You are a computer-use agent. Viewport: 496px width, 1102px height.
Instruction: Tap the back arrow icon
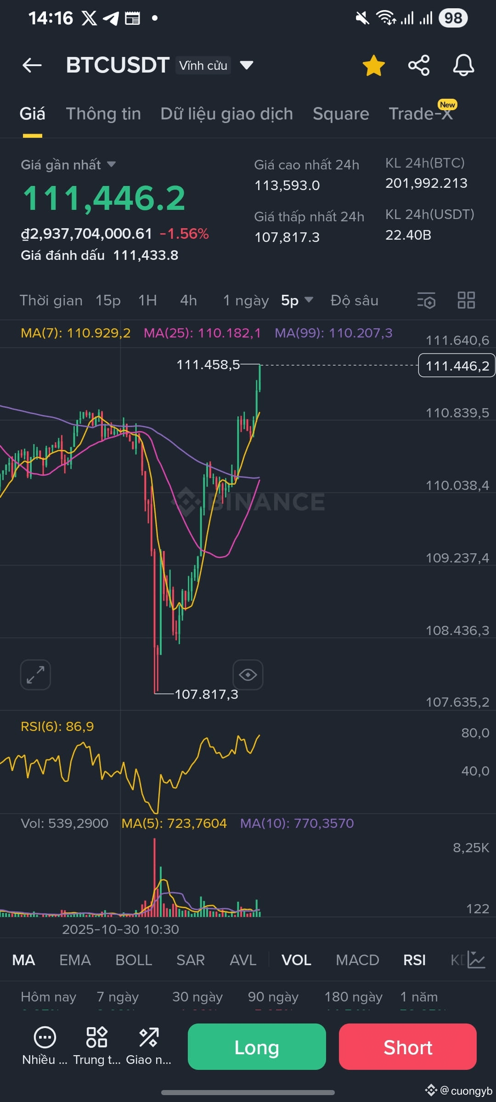tap(32, 65)
